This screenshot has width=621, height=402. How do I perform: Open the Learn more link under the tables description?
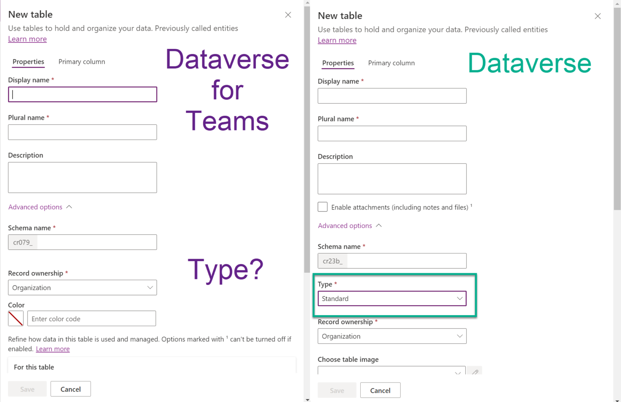click(x=27, y=39)
